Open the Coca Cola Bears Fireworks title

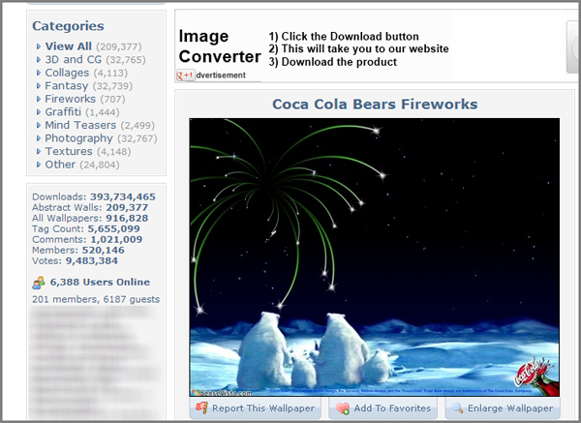pyautogui.click(x=375, y=105)
